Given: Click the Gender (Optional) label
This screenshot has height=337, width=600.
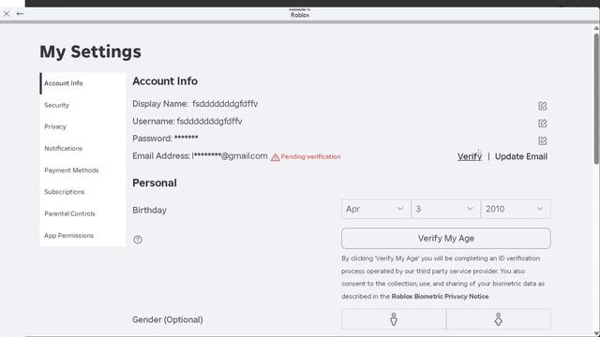Looking at the screenshot, I should [x=168, y=320].
